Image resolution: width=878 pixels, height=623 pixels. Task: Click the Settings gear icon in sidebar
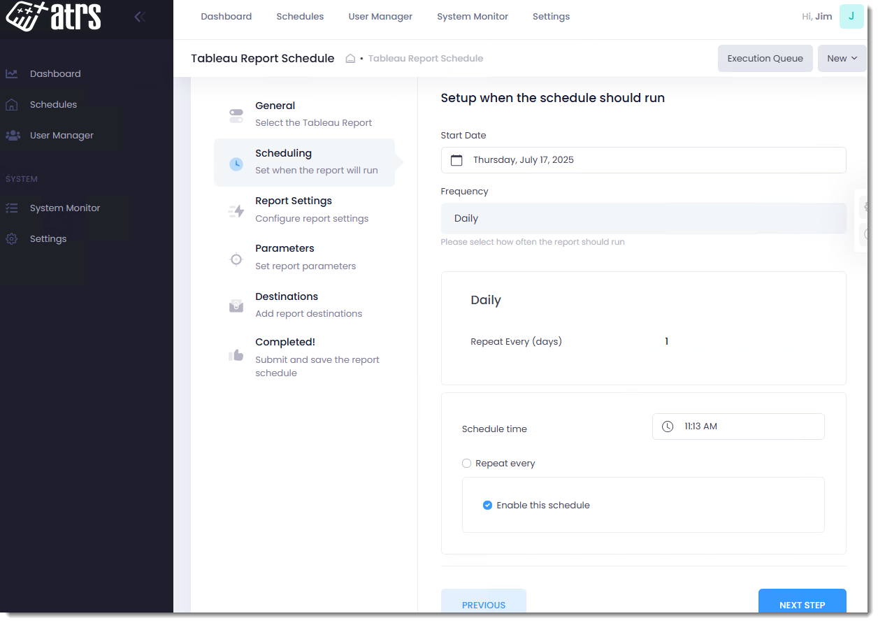pos(12,238)
